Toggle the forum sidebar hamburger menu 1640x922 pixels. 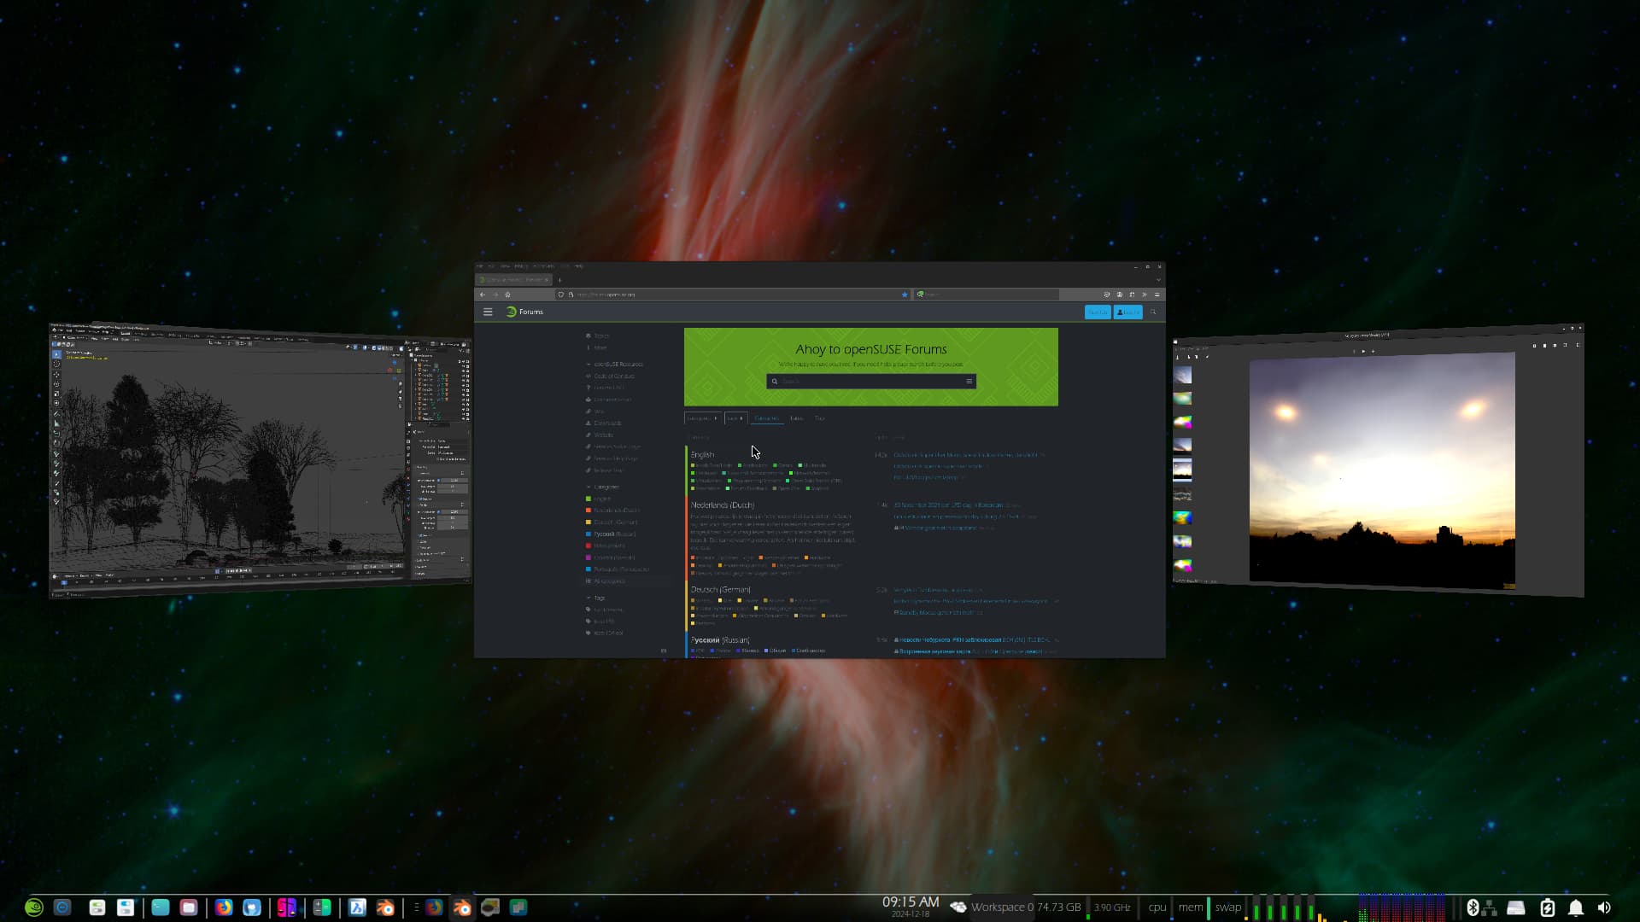pyautogui.click(x=488, y=312)
